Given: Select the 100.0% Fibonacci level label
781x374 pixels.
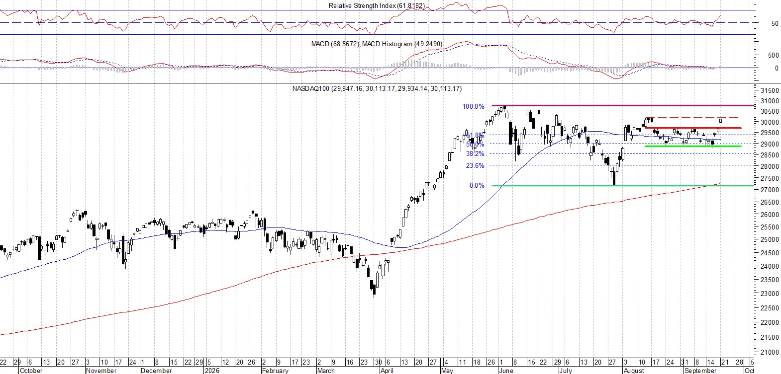Looking at the screenshot, I should 473,106.
